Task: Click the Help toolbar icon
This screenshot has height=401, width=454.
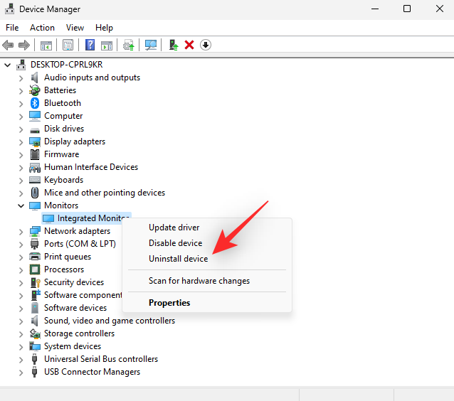Action: 90,45
